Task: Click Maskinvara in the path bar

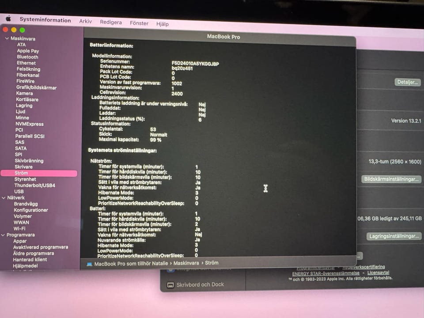Action: [186, 263]
